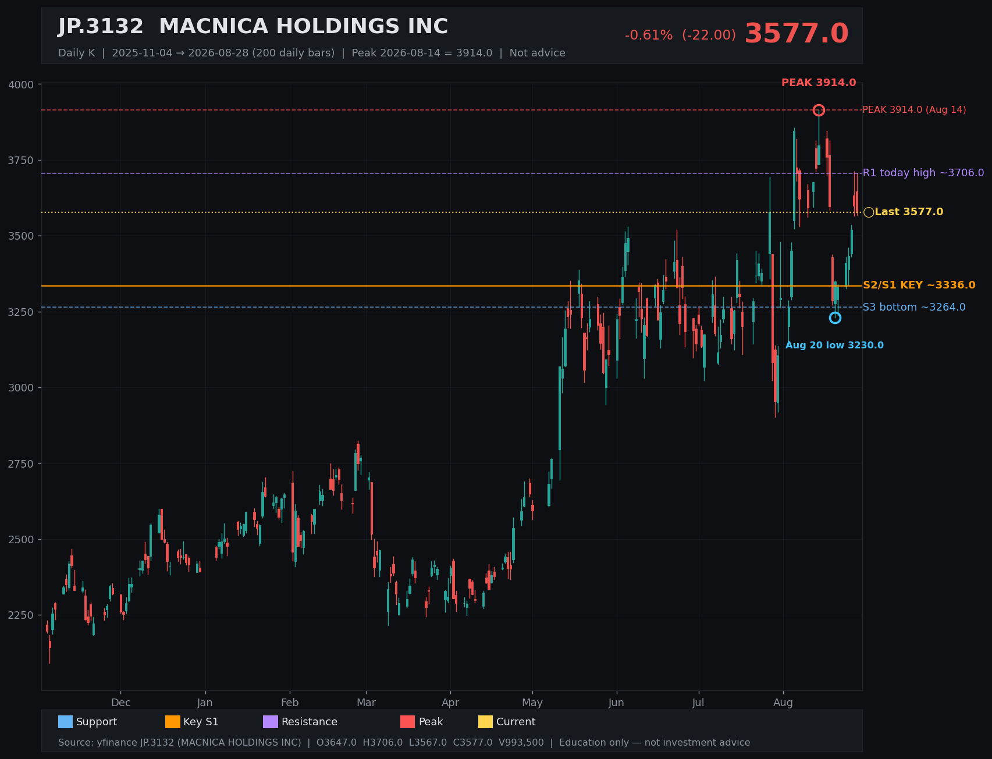The image size is (992, 759).
Task: Click the 2500 y-axis tick label
Action: click(x=22, y=540)
